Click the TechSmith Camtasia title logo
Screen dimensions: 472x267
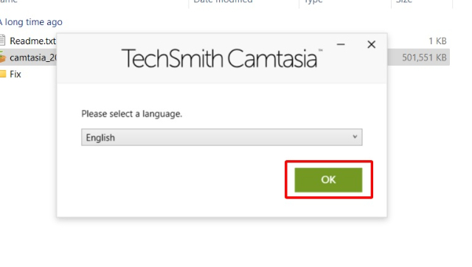coord(221,58)
